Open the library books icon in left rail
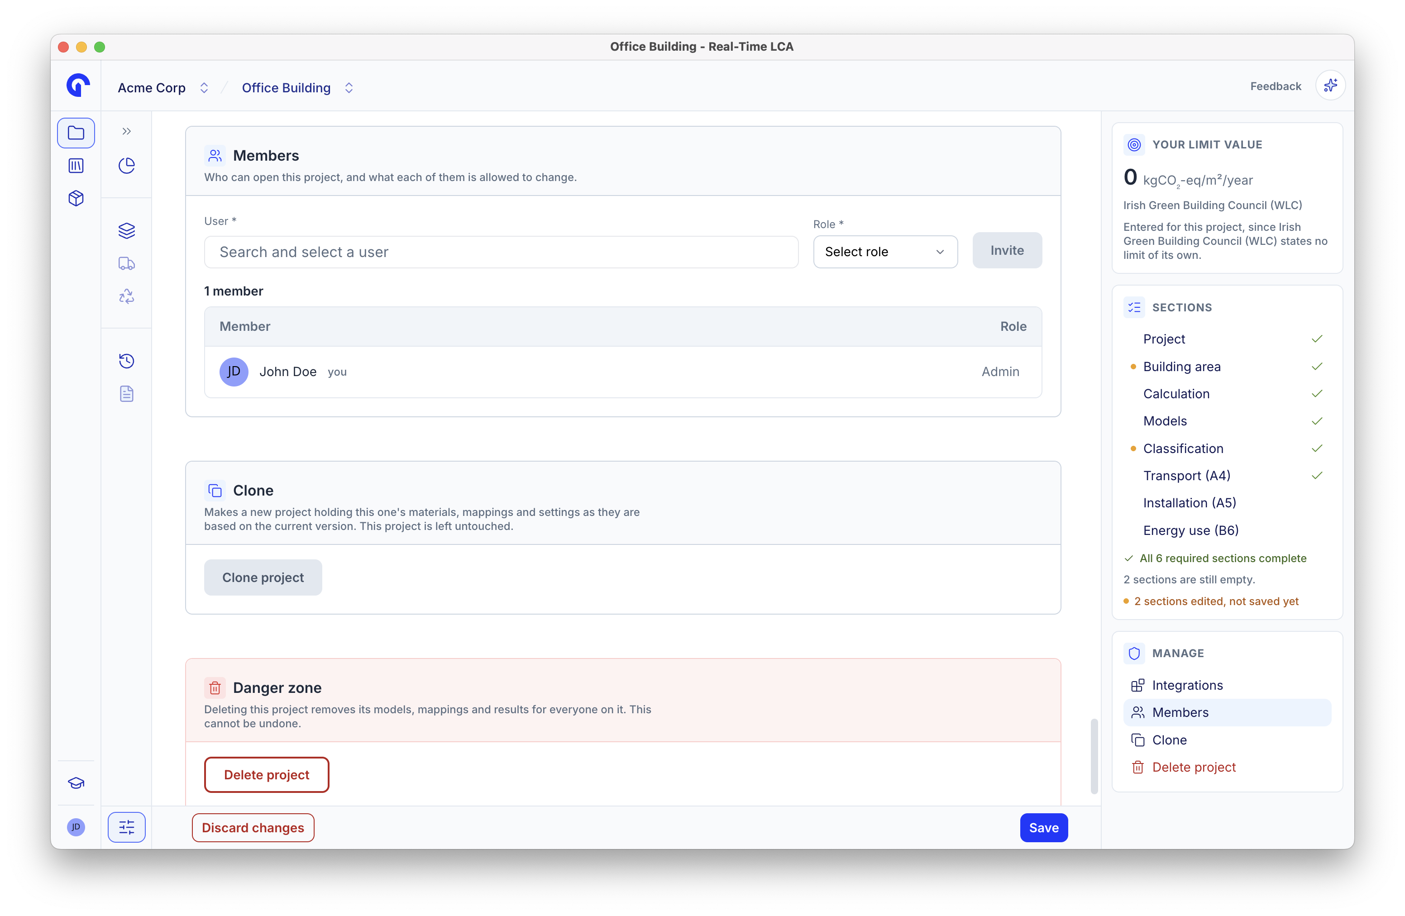Viewport: 1405px width, 916px height. coord(76,166)
